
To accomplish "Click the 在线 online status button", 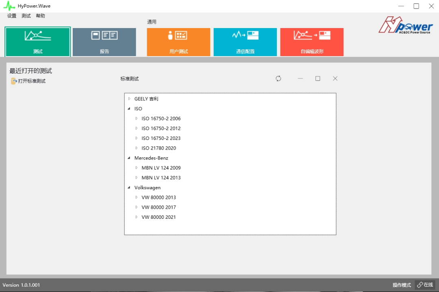I will click(x=425, y=285).
